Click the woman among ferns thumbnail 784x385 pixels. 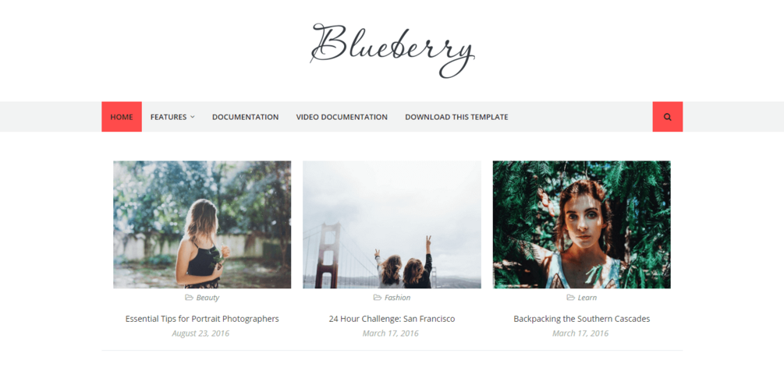pos(581,224)
